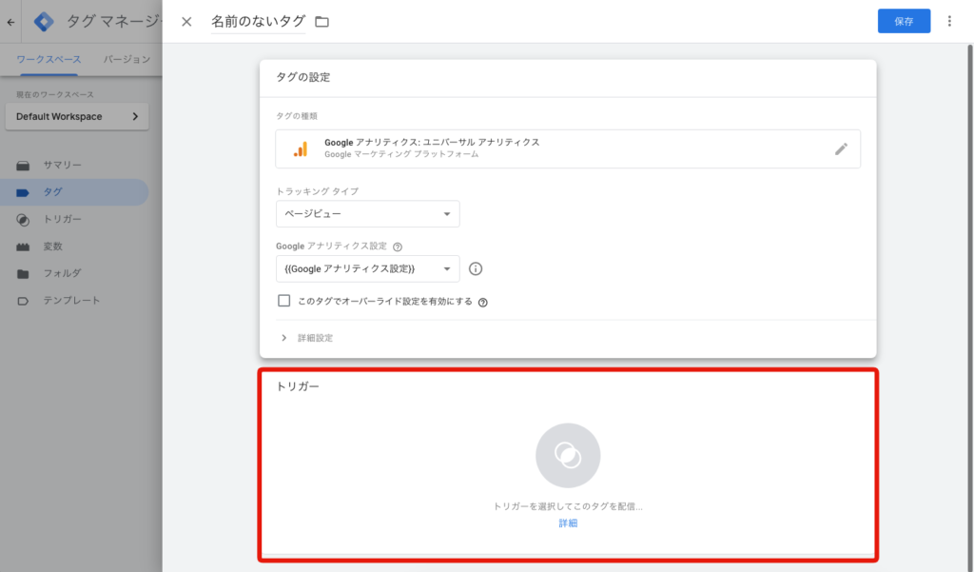Screen dimensions: 974x572
Task: Click the フォルダ sidebar folder icon
Action: [23, 273]
